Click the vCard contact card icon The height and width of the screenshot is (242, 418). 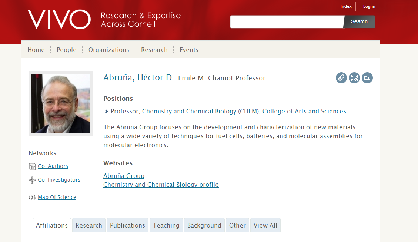click(x=367, y=78)
